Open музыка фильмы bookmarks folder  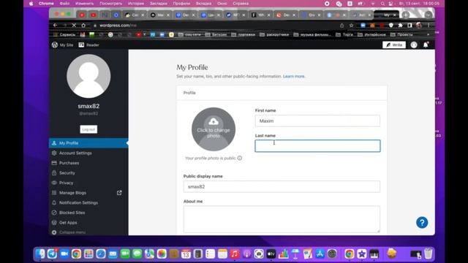(x=312, y=34)
